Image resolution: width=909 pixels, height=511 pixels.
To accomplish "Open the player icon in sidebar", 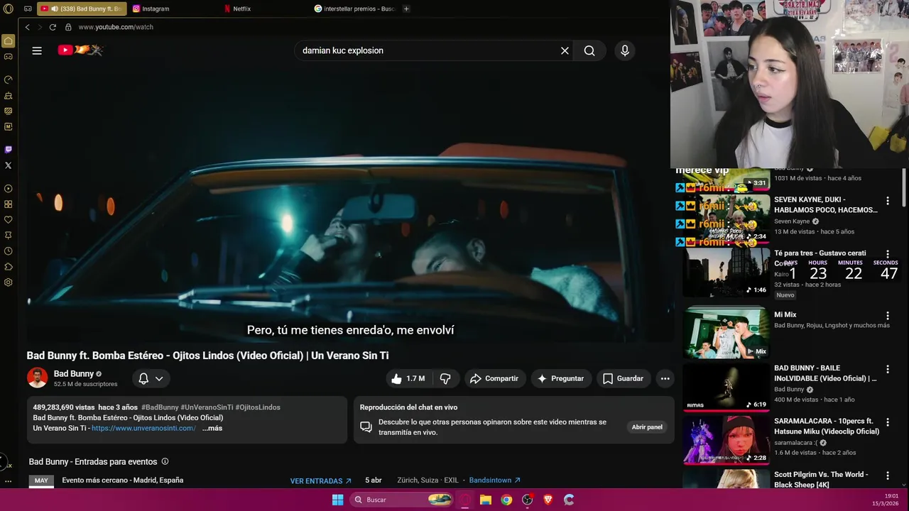I will (9, 189).
